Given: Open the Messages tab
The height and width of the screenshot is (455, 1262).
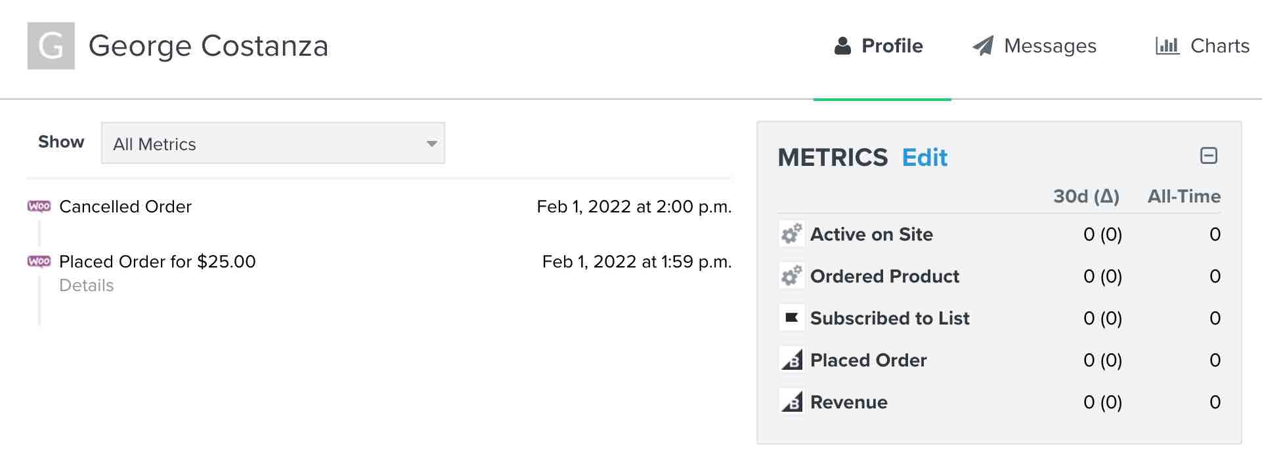Looking at the screenshot, I should [1035, 46].
